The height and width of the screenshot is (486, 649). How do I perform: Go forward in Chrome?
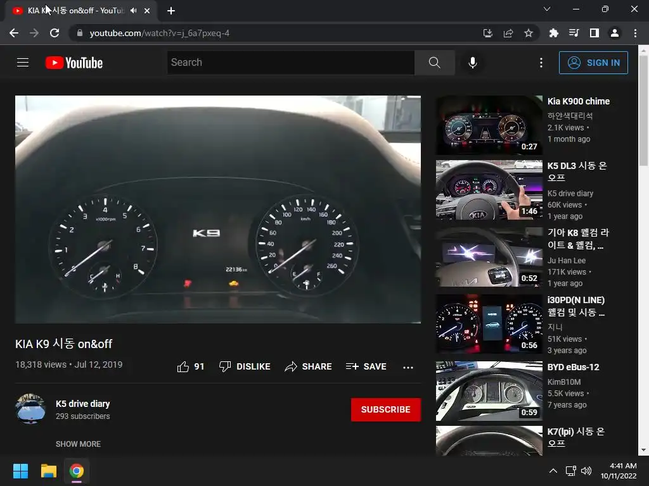point(34,33)
